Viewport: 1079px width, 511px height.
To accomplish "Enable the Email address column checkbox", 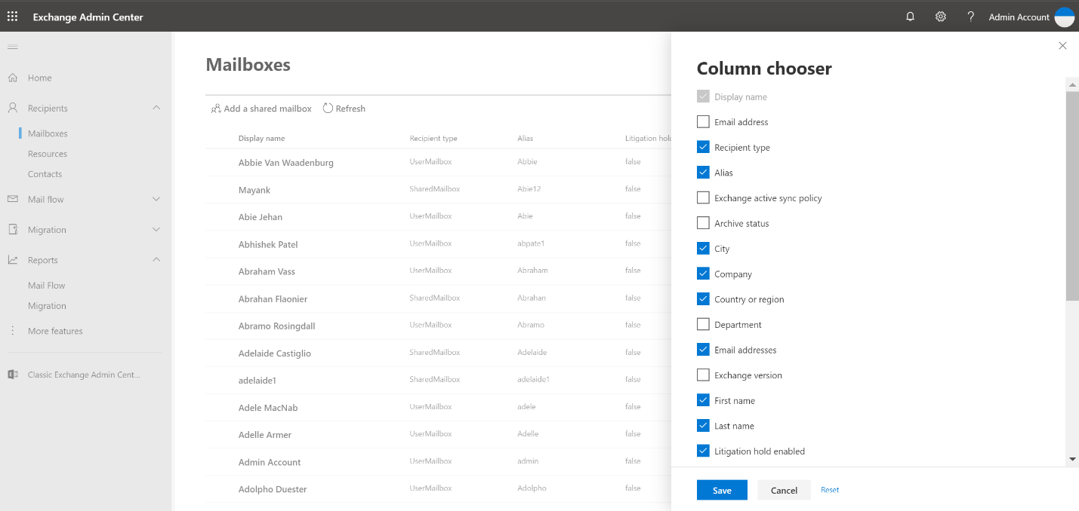I will coord(703,121).
